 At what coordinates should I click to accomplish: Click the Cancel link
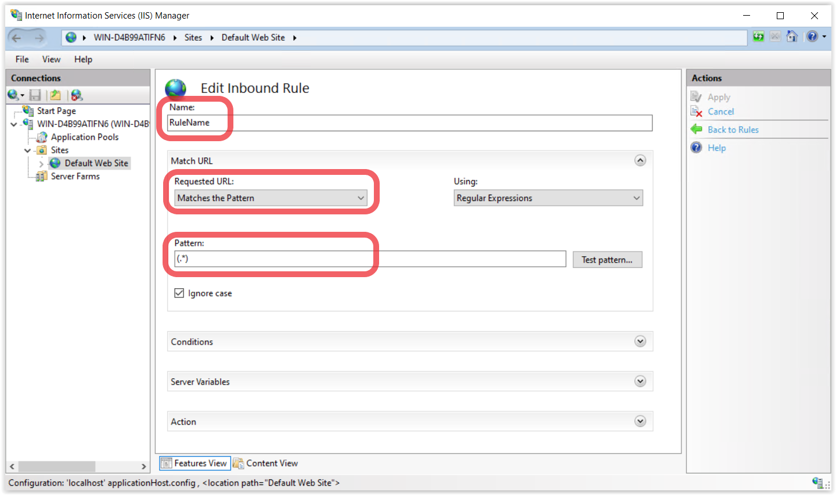coord(720,112)
